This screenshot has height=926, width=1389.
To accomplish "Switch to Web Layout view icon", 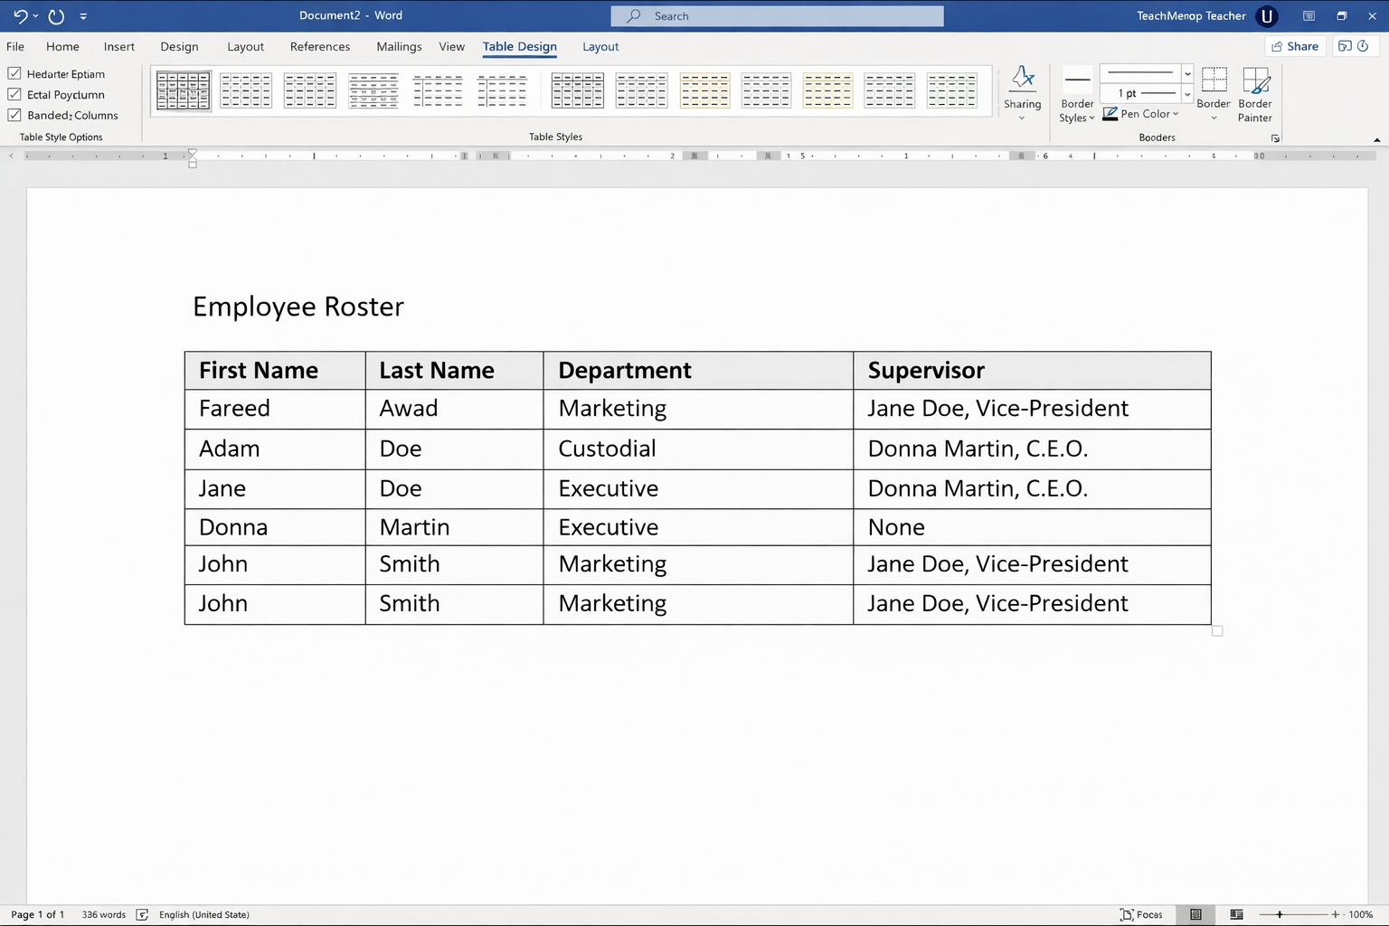I will click(1236, 914).
